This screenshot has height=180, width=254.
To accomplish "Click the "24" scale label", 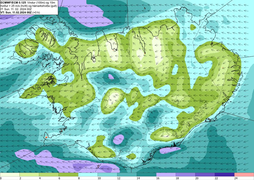I will (x=236, y=178).
